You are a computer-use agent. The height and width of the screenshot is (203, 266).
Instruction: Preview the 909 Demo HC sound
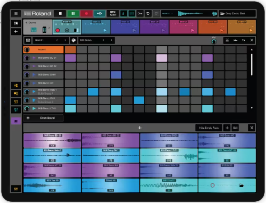(34, 83)
